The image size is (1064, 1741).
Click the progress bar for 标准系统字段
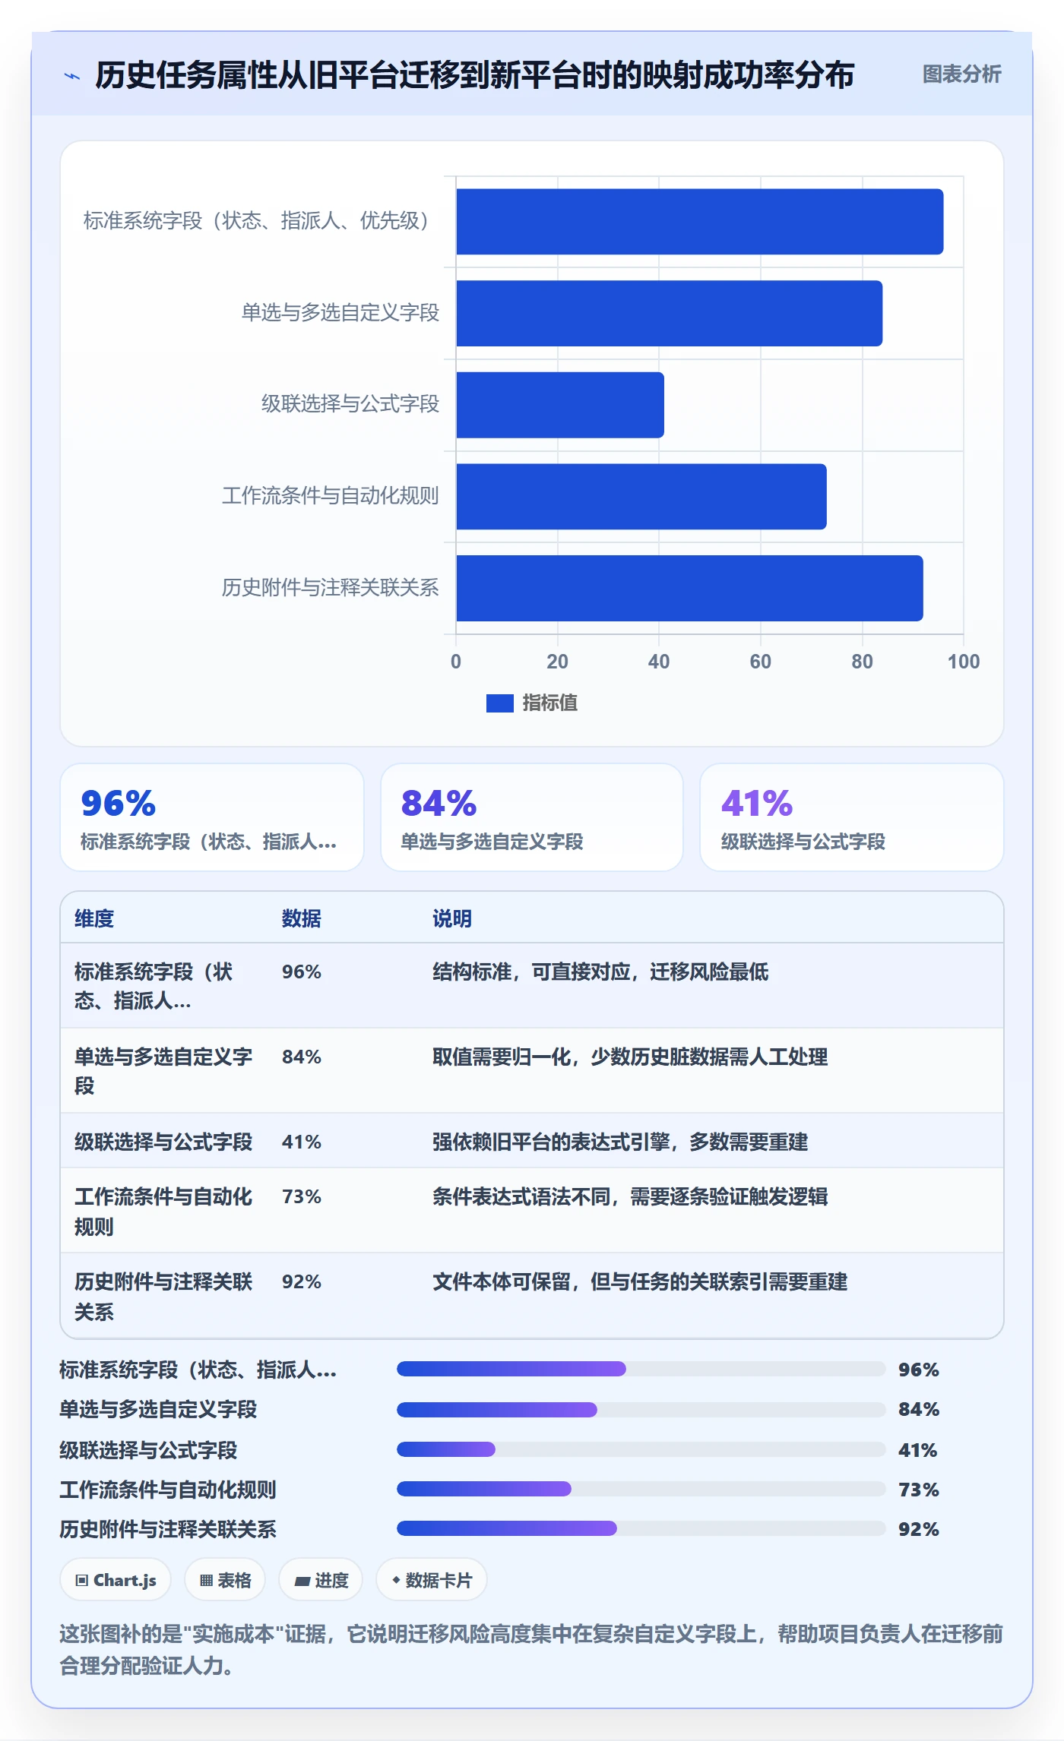pos(641,1369)
